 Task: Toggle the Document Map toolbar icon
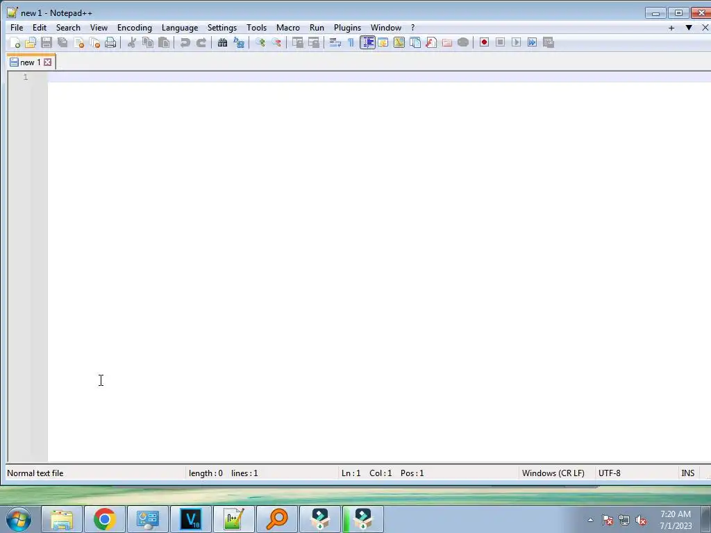pos(399,42)
